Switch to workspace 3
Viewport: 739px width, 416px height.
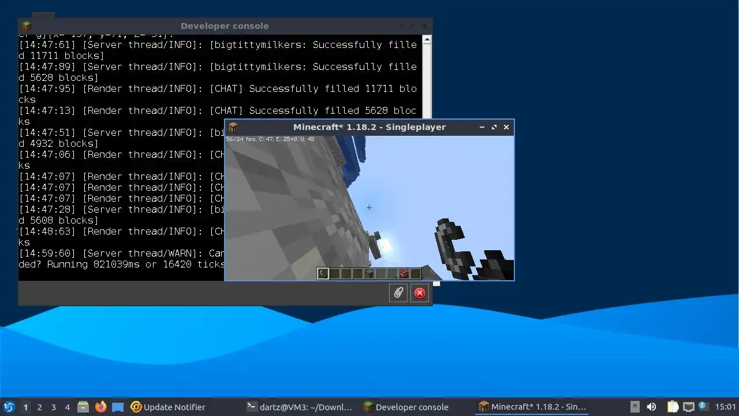pos(53,407)
